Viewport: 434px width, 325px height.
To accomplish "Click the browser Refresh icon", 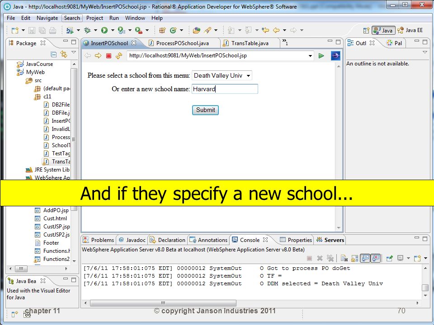I will pyautogui.click(x=119, y=56).
